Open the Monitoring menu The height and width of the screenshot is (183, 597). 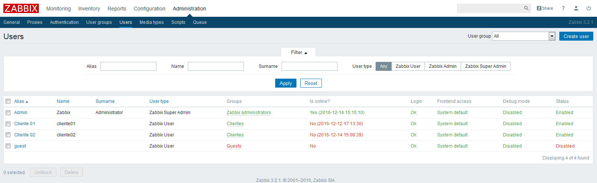[x=58, y=9]
